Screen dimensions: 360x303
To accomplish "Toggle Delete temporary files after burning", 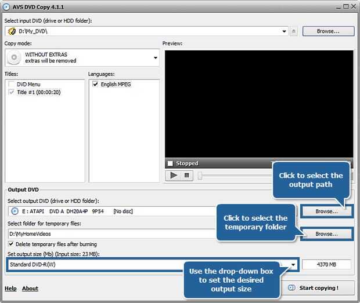I will 11,244.
